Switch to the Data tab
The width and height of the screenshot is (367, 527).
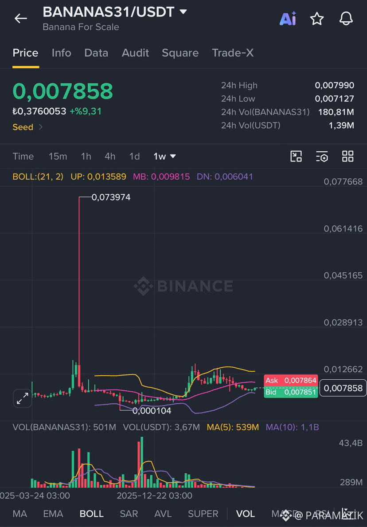coord(96,53)
